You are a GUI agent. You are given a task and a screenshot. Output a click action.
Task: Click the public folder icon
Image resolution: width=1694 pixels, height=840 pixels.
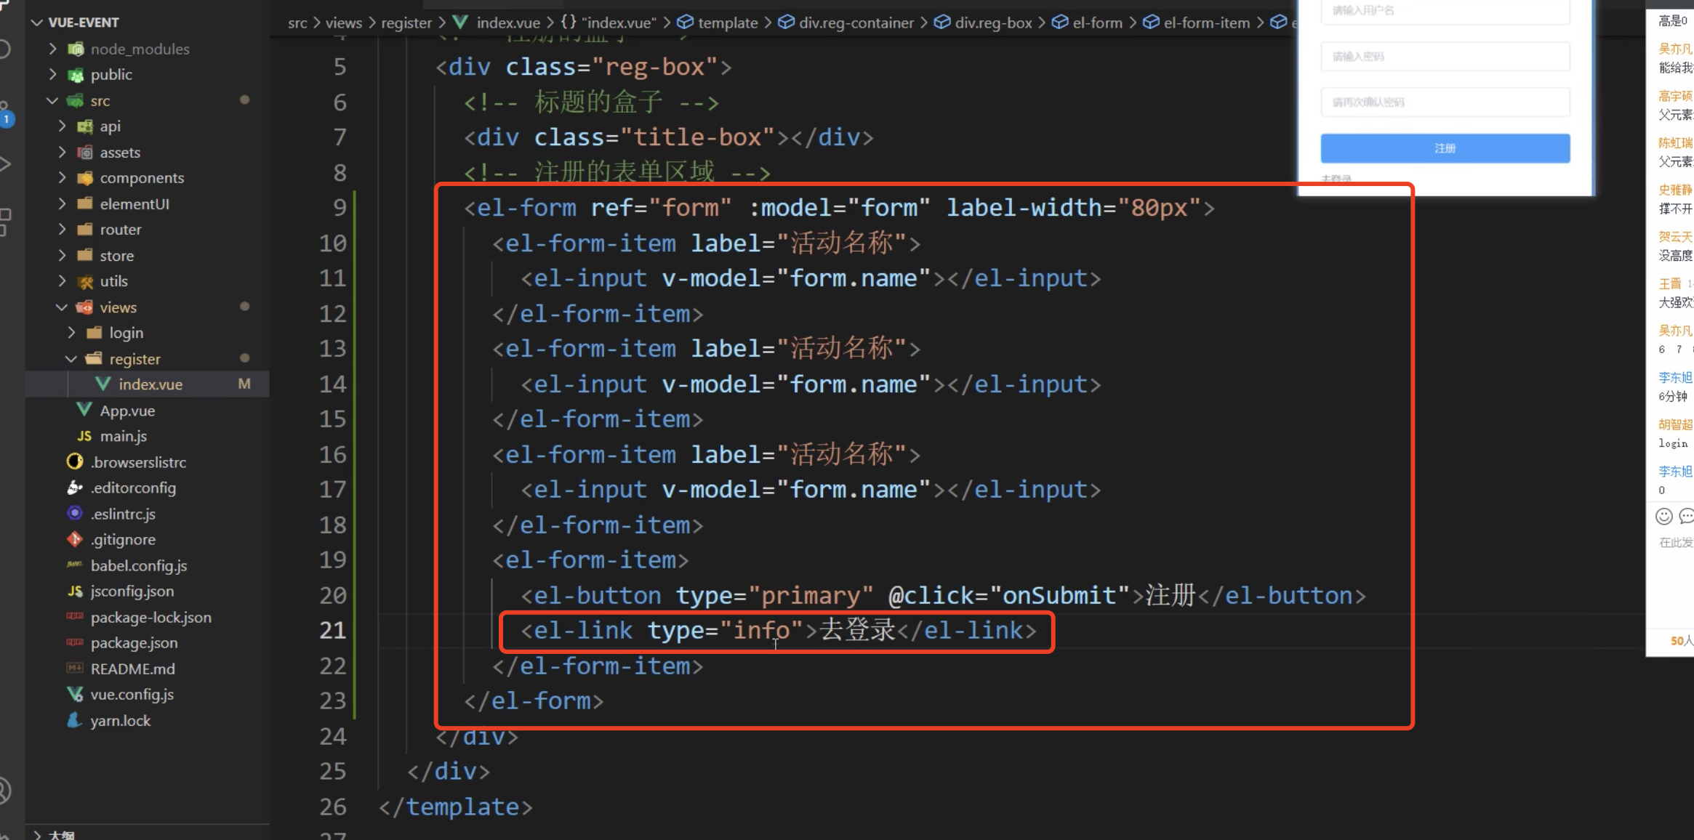(x=75, y=75)
